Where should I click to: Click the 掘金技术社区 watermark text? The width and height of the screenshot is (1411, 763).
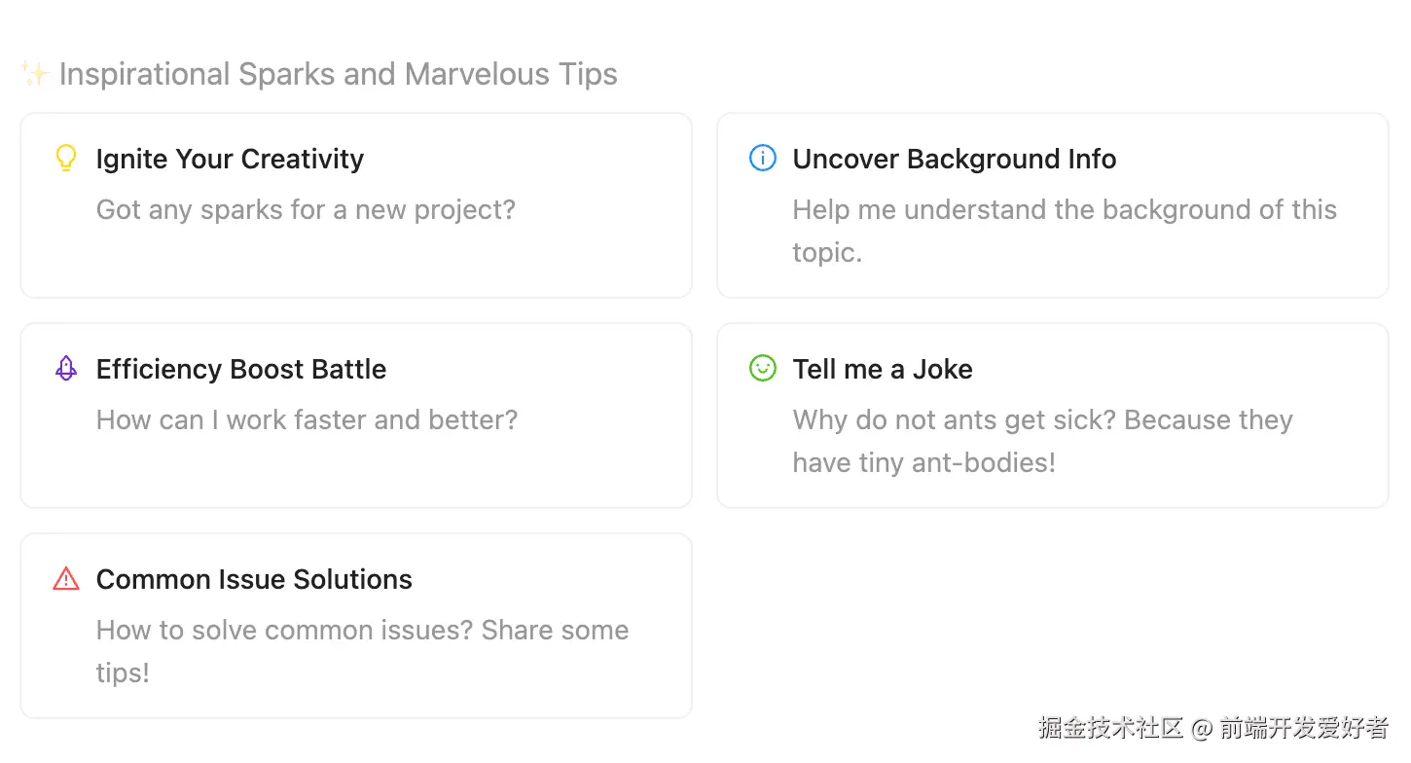tap(1109, 727)
